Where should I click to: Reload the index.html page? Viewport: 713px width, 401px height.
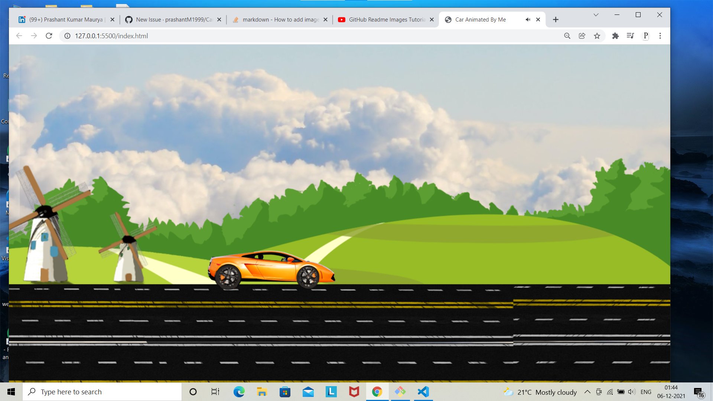pos(49,36)
